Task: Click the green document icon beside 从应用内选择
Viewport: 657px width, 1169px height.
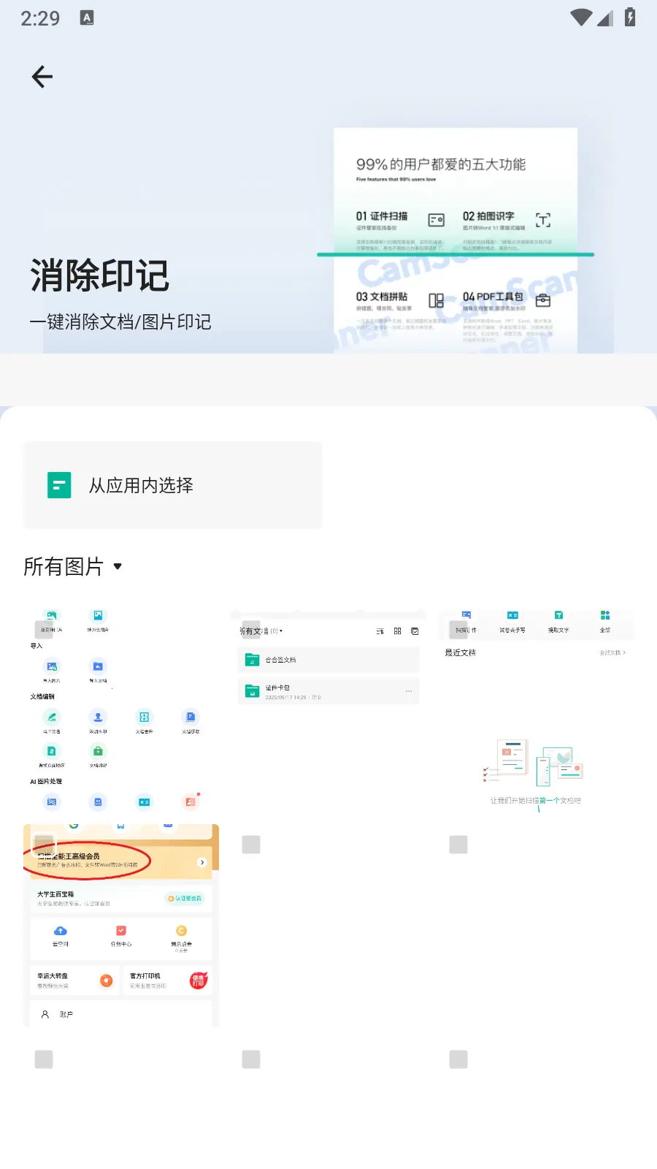Action: [59, 485]
